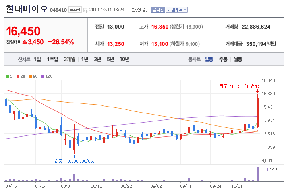Click the 10/01 date label on axis

237,186
